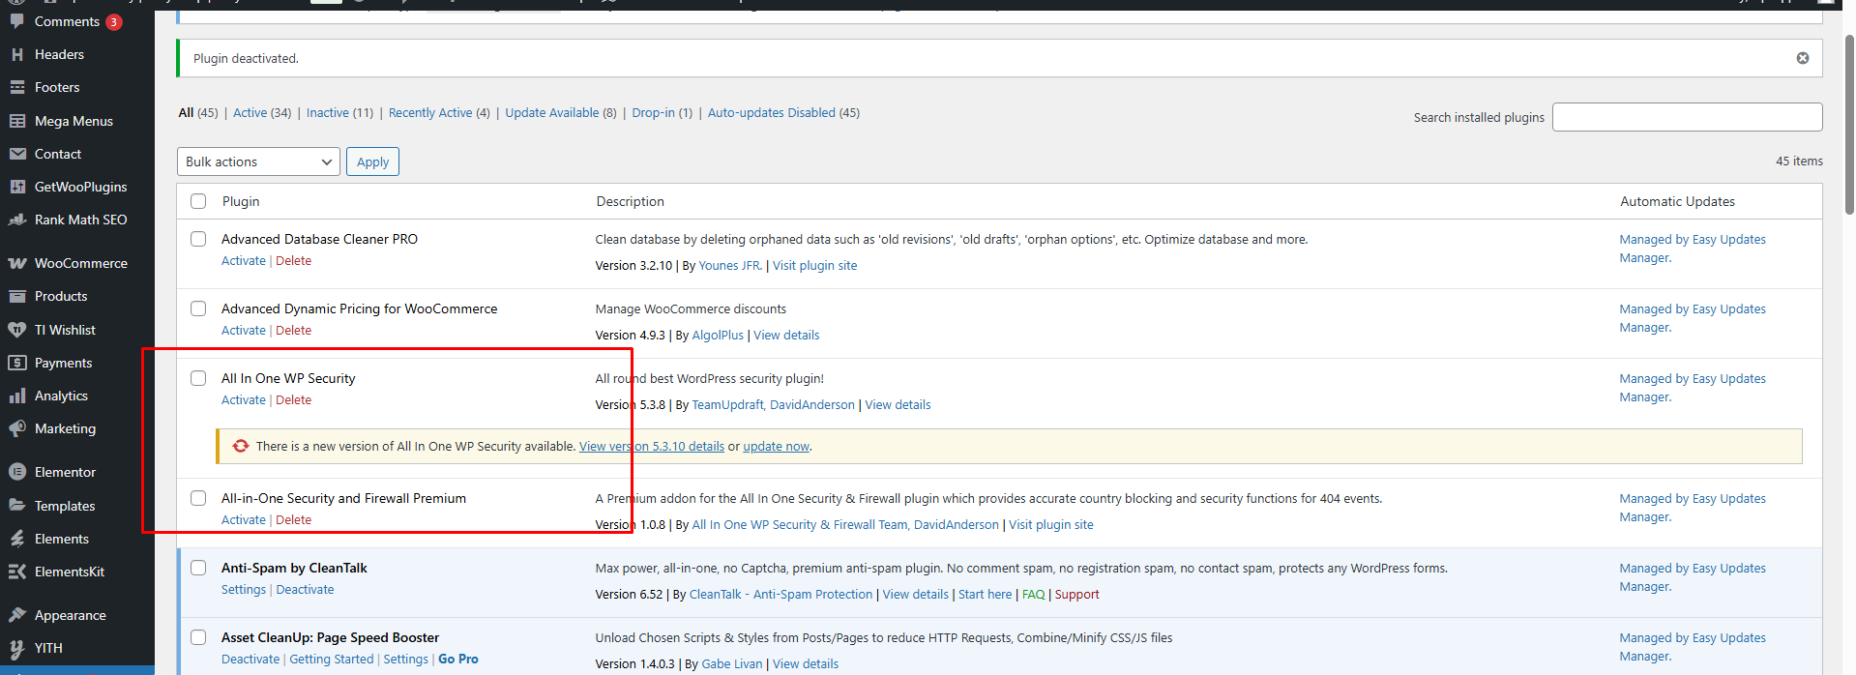
Task: Open CleanTalk Support link
Action: click(1077, 595)
